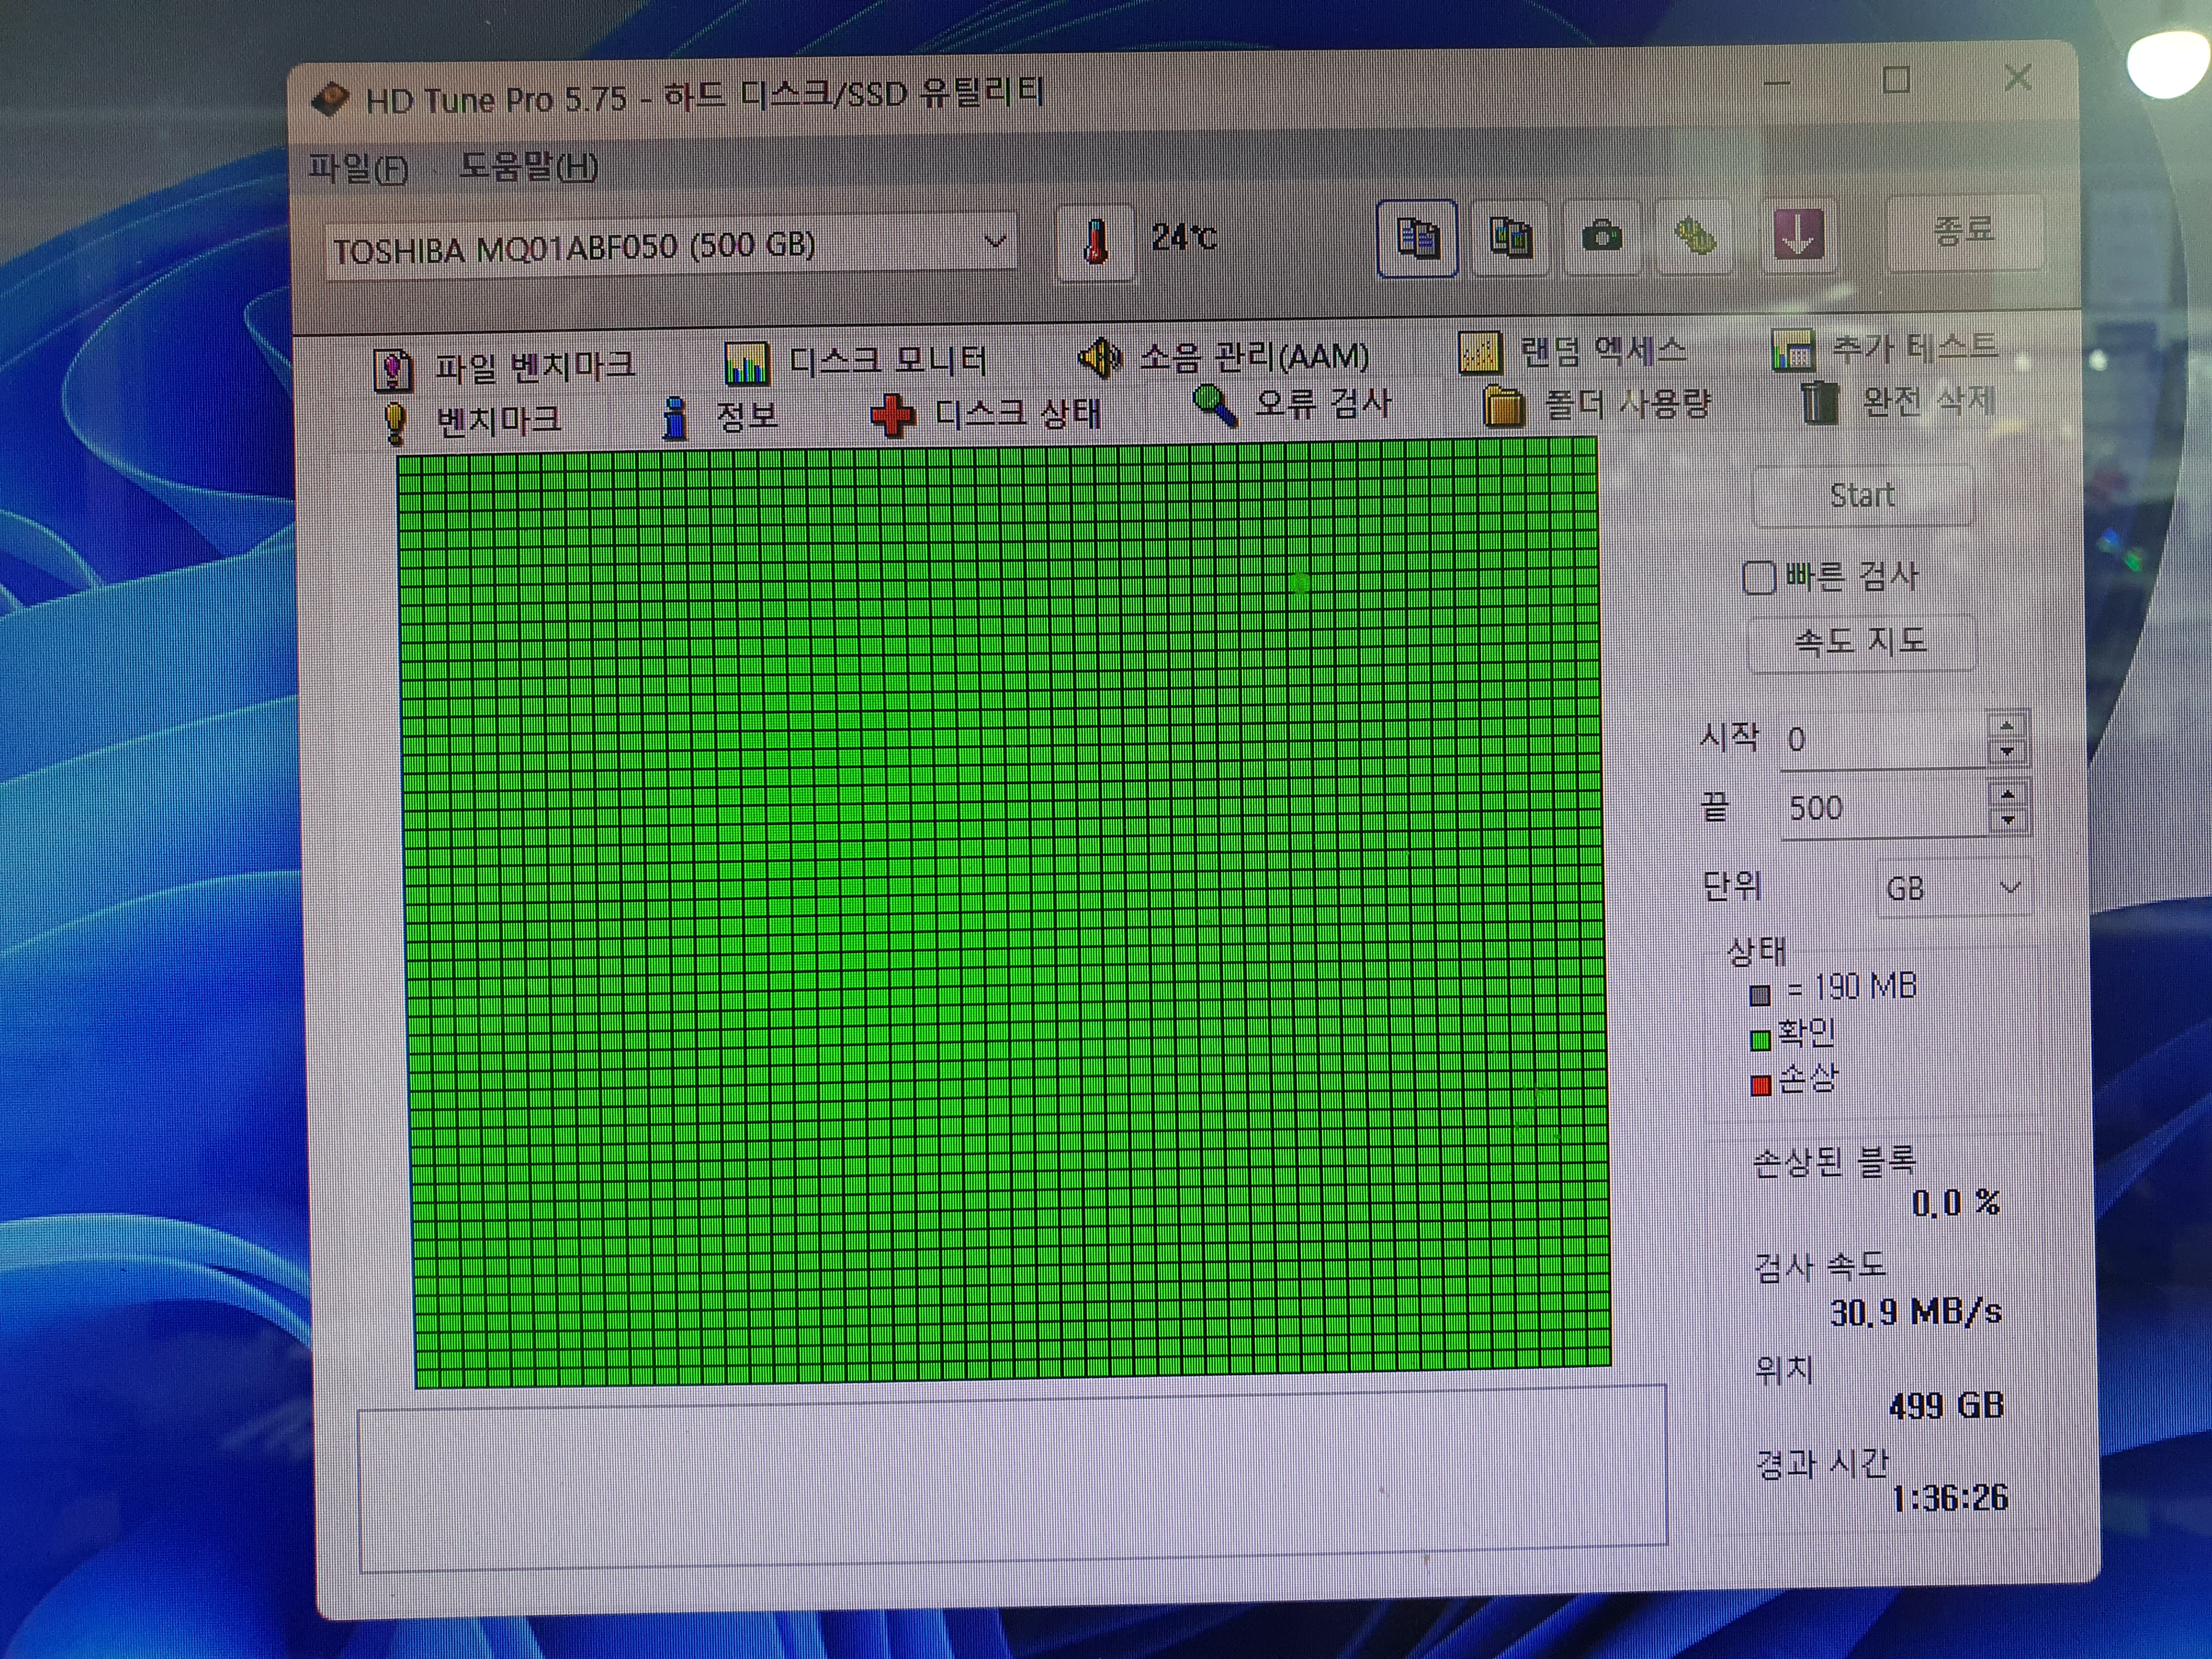Increase the 시작 value with up arrow
This screenshot has height=1659, width=2212.
[x=2007, y=725]
